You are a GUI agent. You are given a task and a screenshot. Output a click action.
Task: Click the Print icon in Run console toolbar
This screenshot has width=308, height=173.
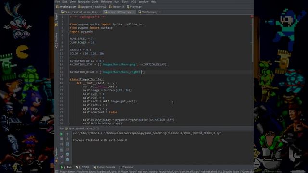tap(67, 154)
